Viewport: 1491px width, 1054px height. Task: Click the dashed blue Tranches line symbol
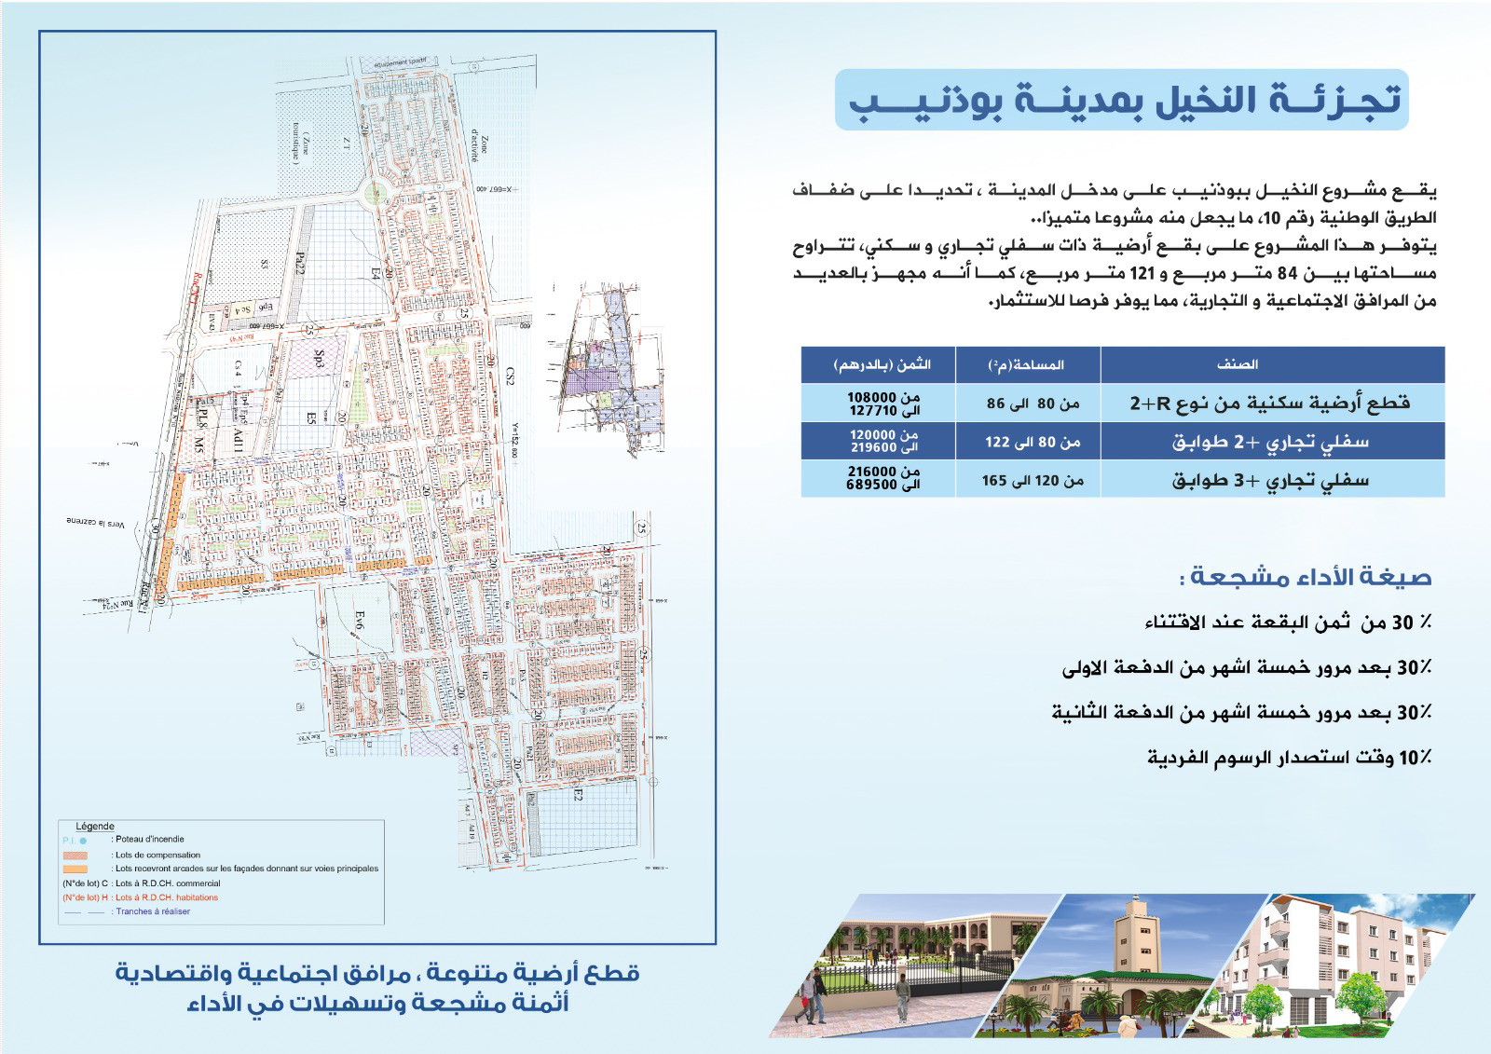[84, 911]
